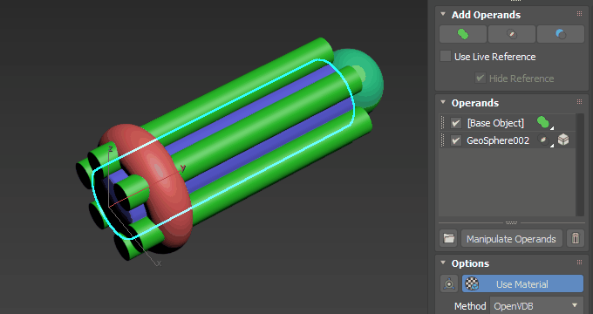Uncheck the Base Object operand checkbox
The image size is (593, 314).
pos(456,123)
